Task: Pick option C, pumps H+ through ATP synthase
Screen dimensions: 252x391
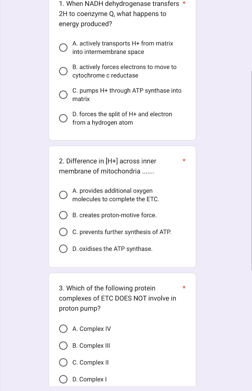Action: [63, 95]
